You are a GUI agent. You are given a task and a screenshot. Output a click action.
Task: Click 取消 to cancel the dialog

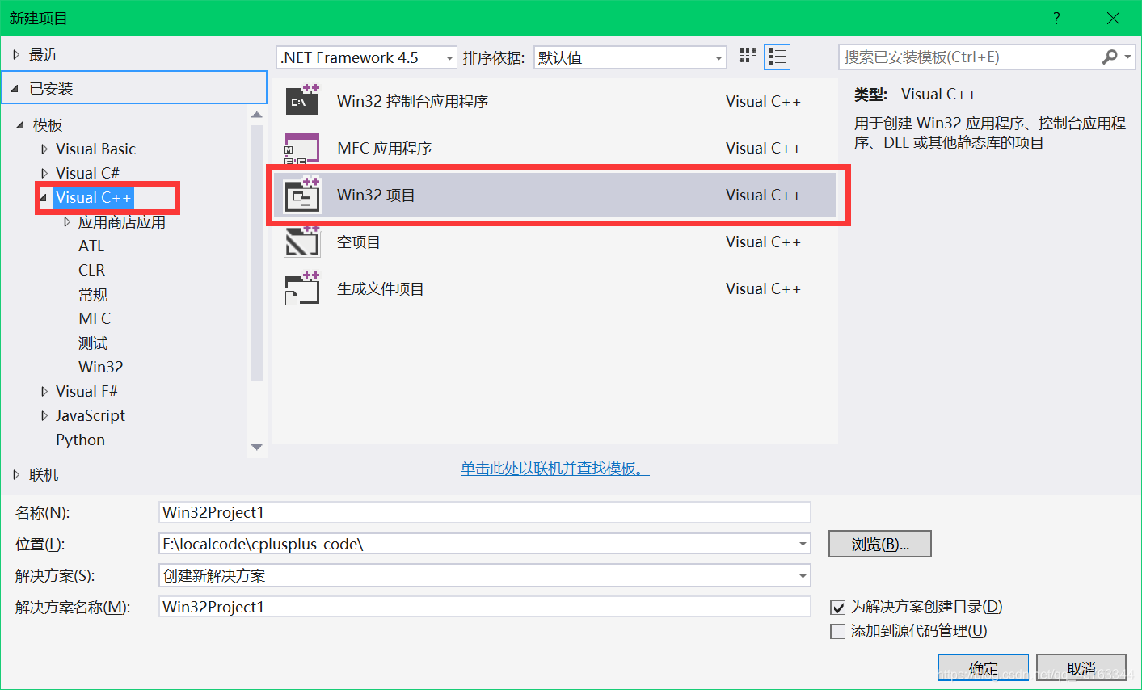click(1081, 667)
